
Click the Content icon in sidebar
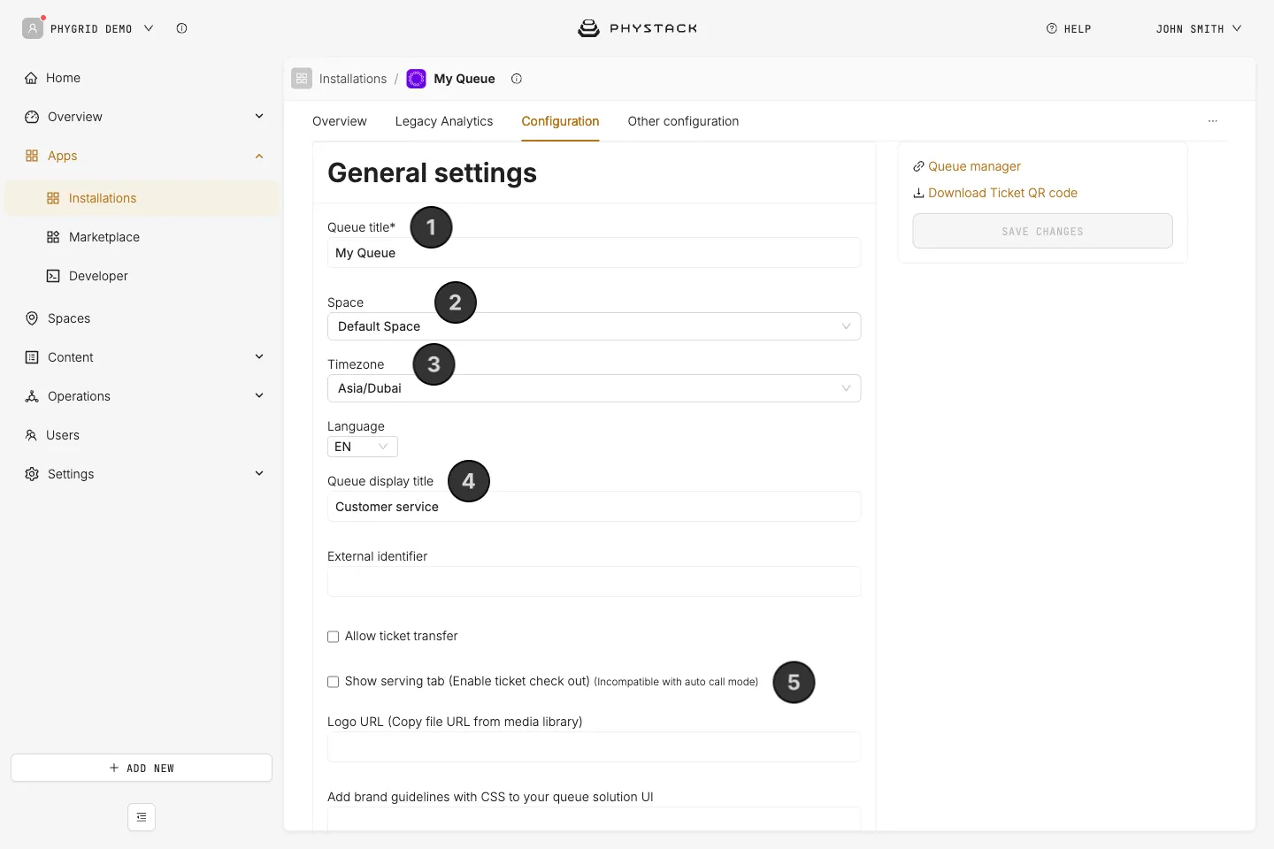coord(32,357)
